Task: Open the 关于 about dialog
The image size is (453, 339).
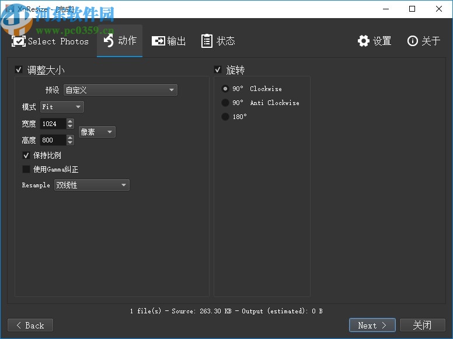Action: point(424,41)
